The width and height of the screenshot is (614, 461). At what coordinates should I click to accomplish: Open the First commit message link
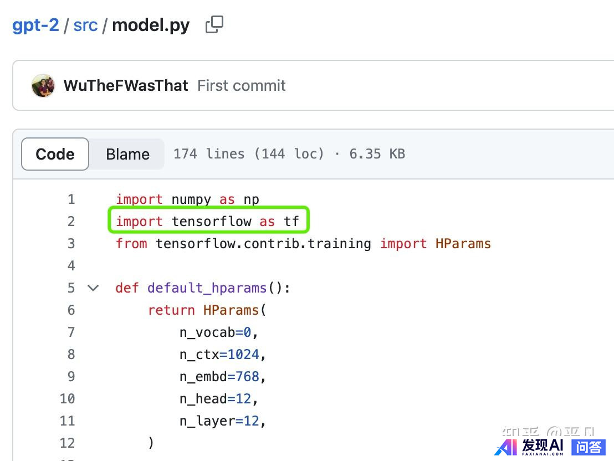coord(241,85)
